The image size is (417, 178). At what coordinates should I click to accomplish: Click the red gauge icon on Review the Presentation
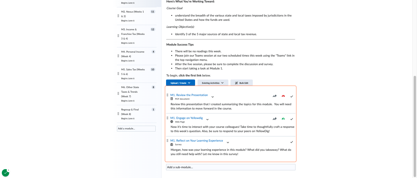283,96
